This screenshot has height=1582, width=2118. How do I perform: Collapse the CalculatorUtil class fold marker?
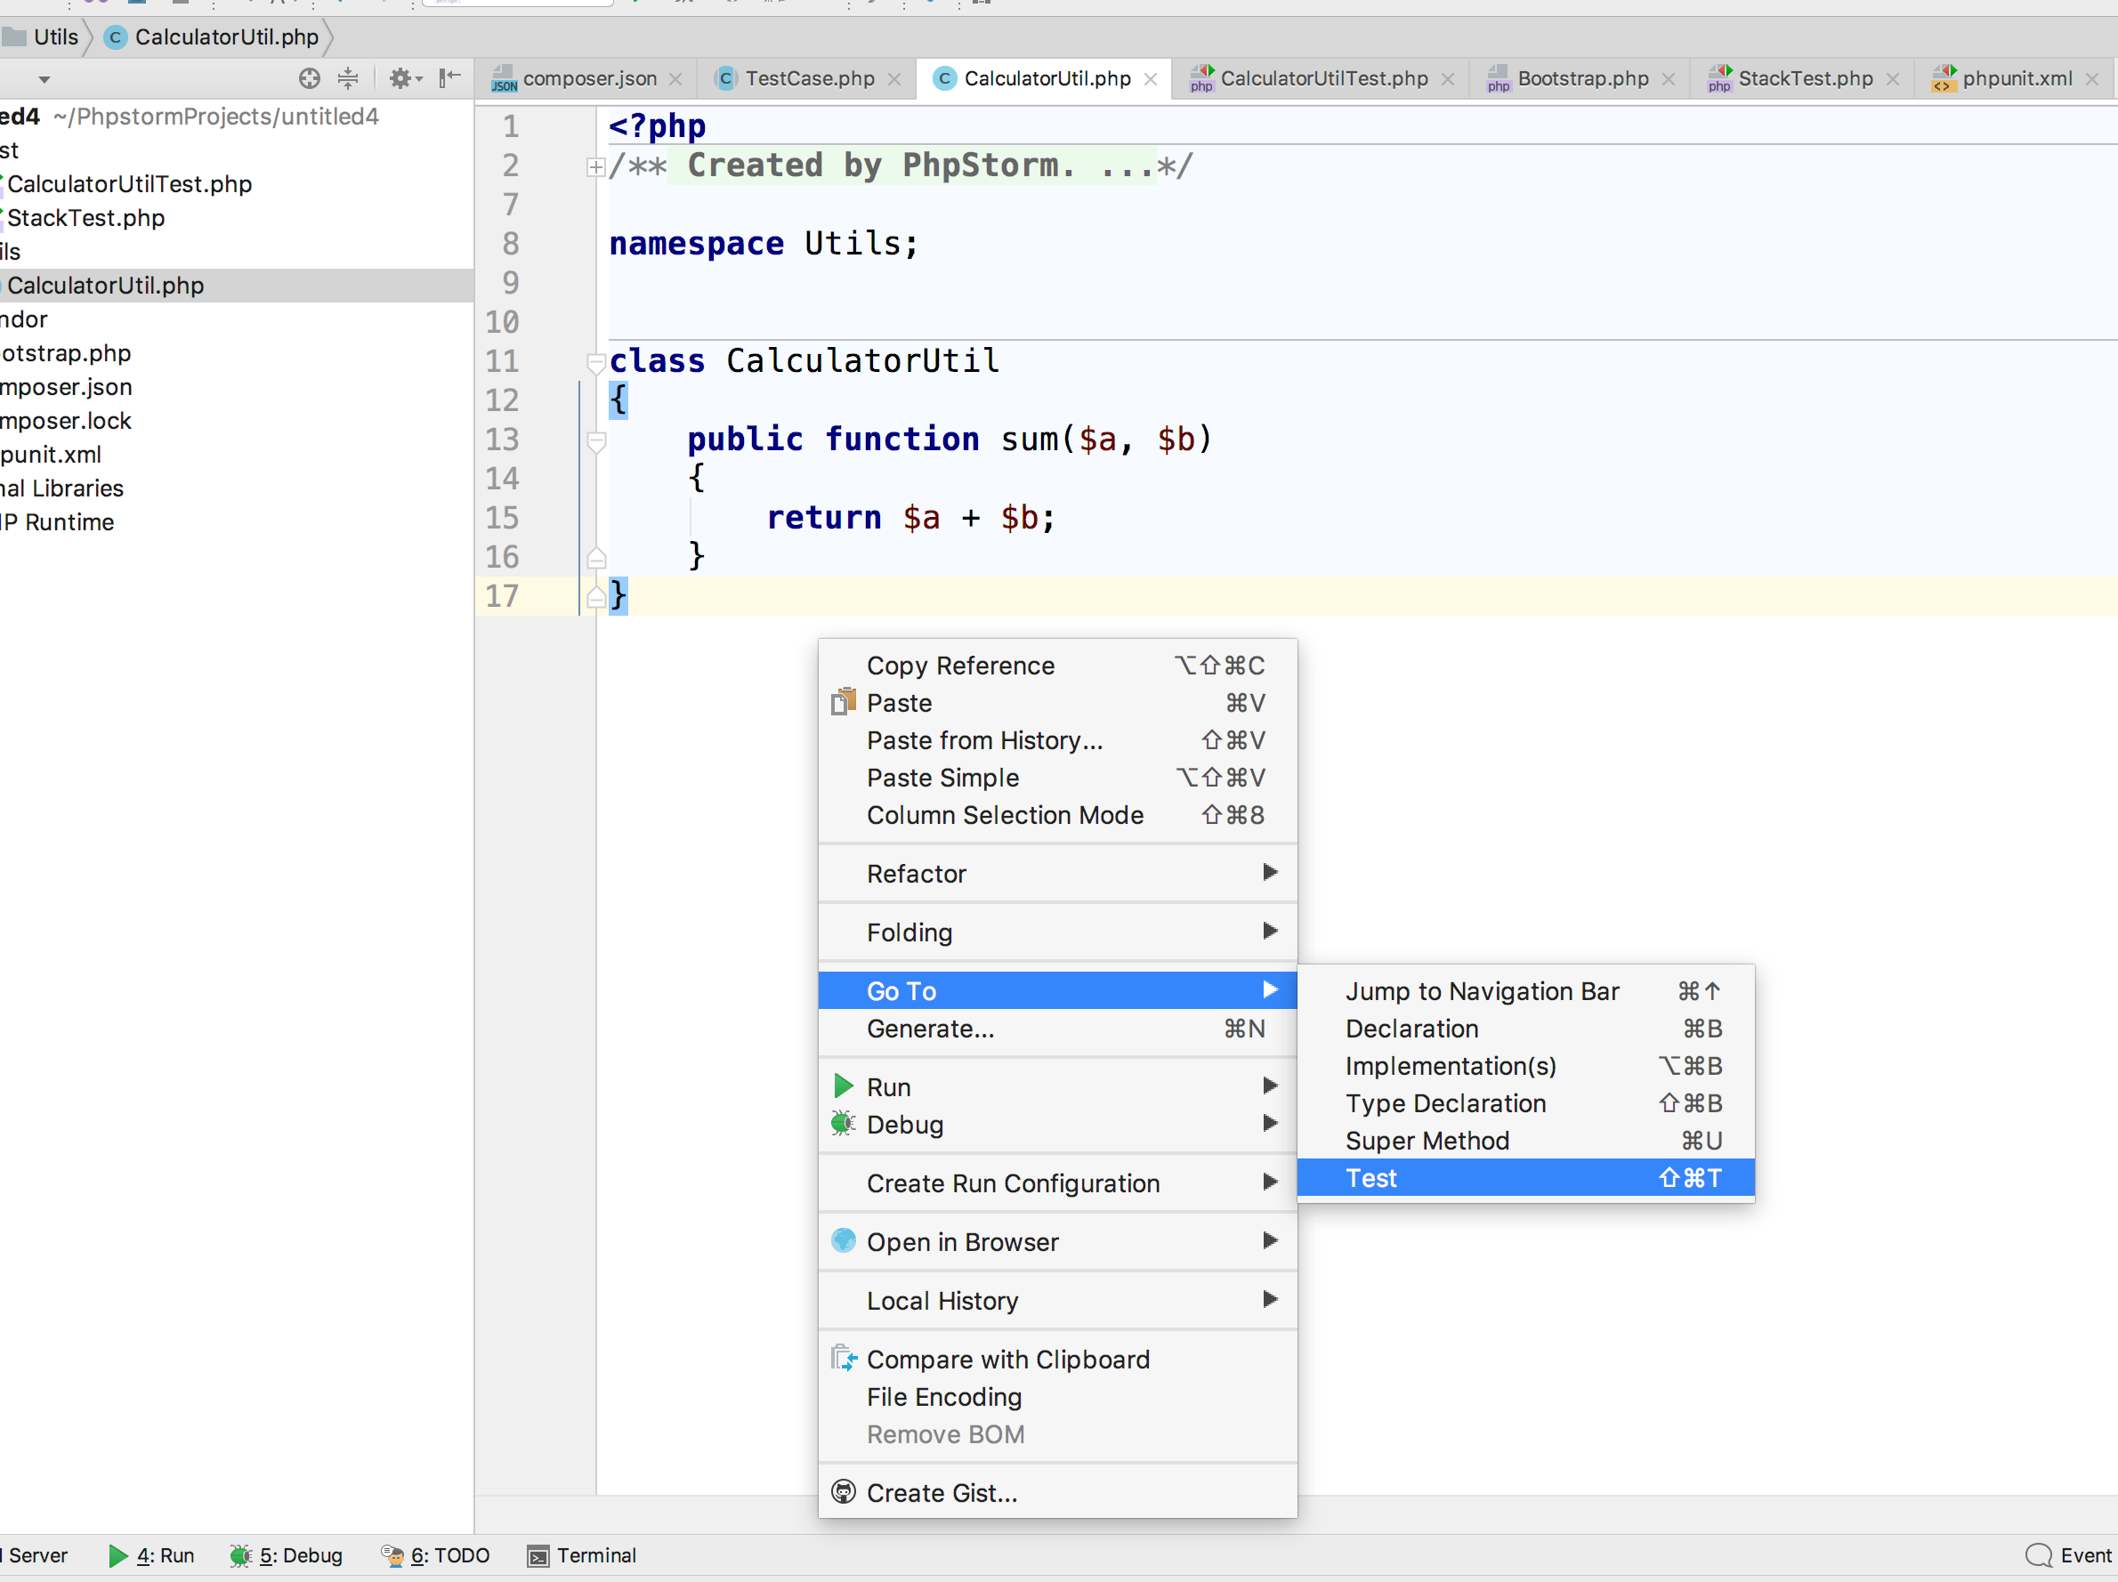click(x=595, y=363)
